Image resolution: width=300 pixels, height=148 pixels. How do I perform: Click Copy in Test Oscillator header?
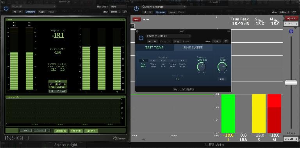[x=177, y=41]
